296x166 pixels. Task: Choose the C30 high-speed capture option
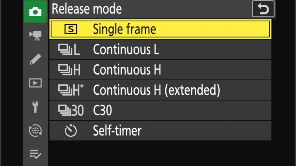pos(102,110)
